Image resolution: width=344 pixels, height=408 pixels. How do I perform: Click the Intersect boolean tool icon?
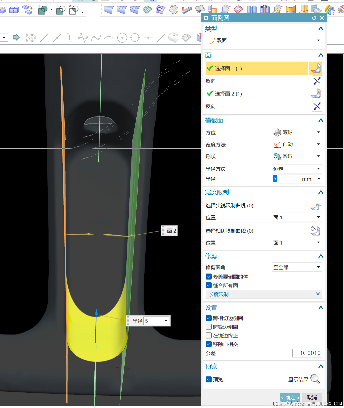coord(73,10)
